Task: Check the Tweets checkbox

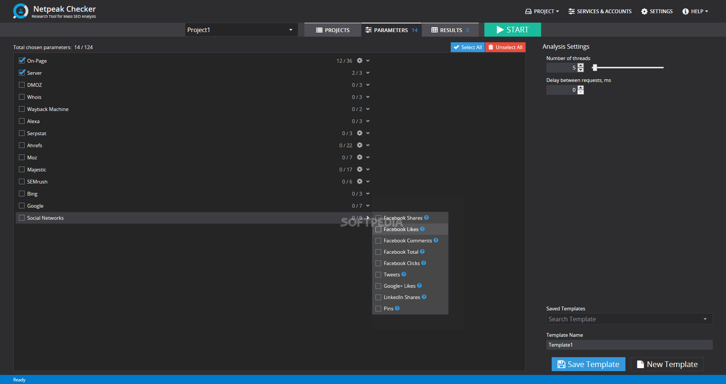Action: pos(378,275)
